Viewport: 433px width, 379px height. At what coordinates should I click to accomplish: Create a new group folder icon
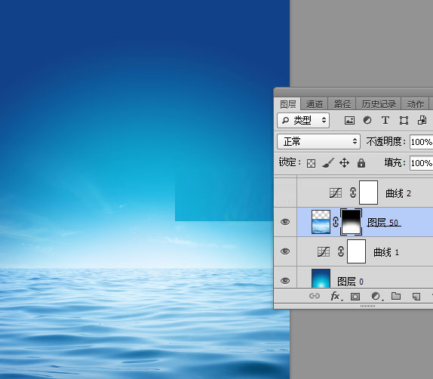(x=396, y=296)
